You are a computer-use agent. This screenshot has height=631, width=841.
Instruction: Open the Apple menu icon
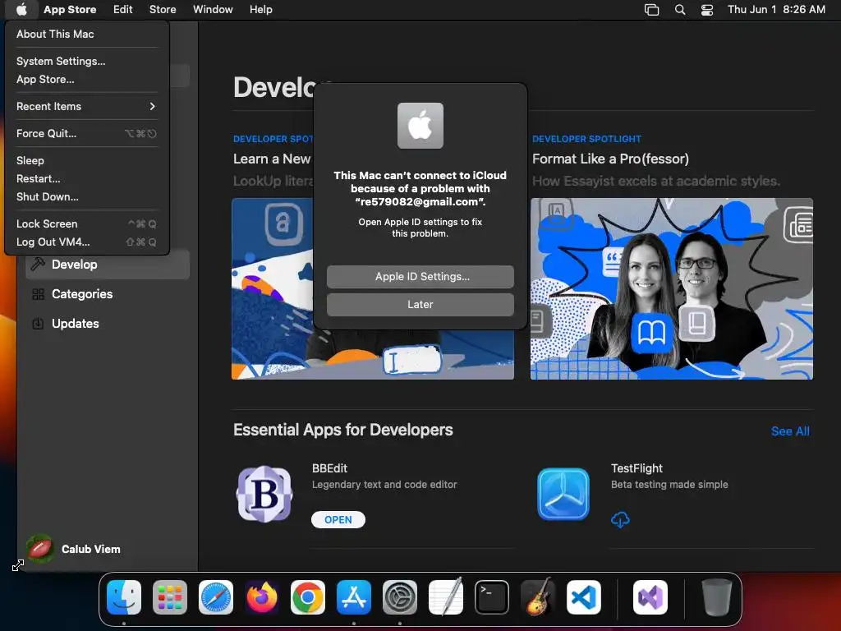click(21, 9)
